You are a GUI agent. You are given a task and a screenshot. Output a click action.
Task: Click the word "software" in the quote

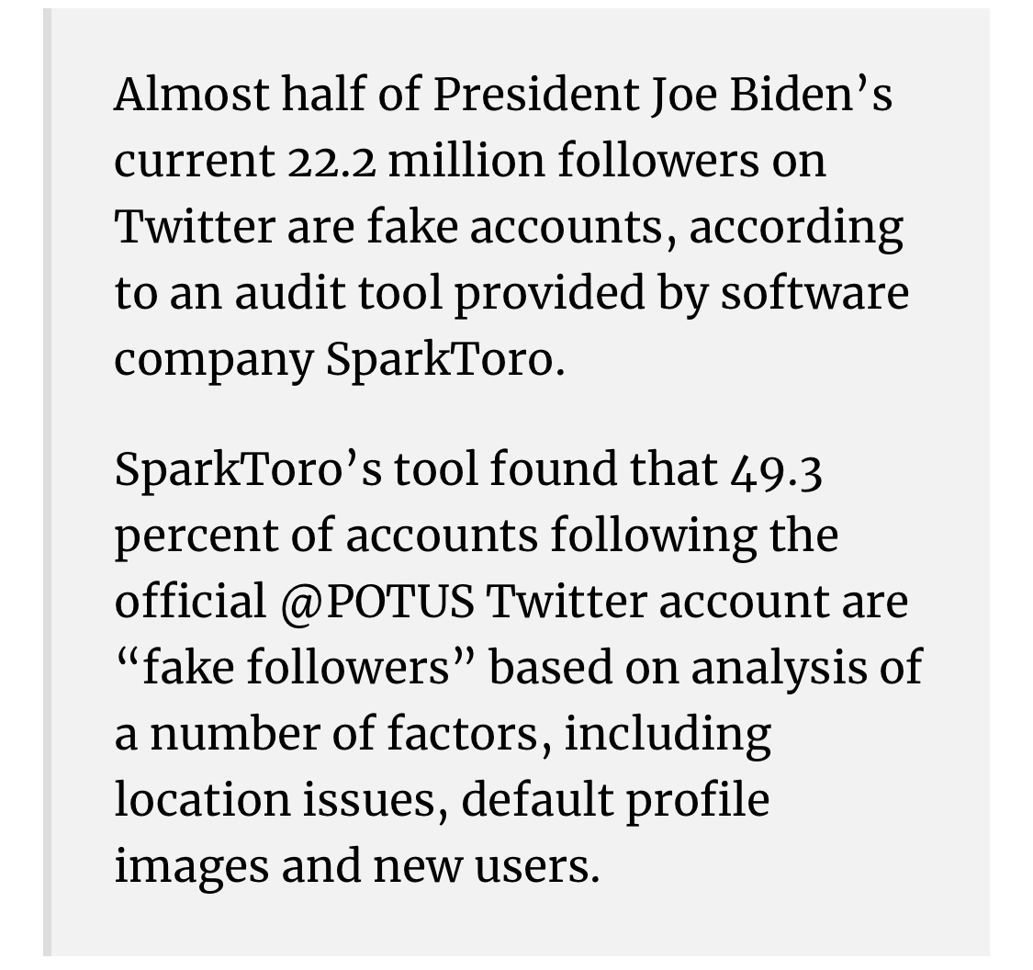(x=815, y=293)
